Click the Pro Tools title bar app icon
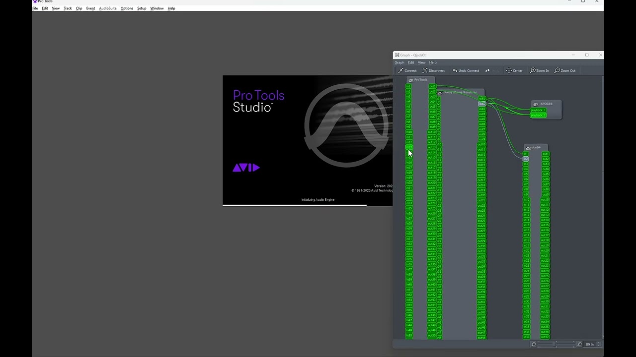The height and width of the screenshot is (357, 636). click(35, 1)
